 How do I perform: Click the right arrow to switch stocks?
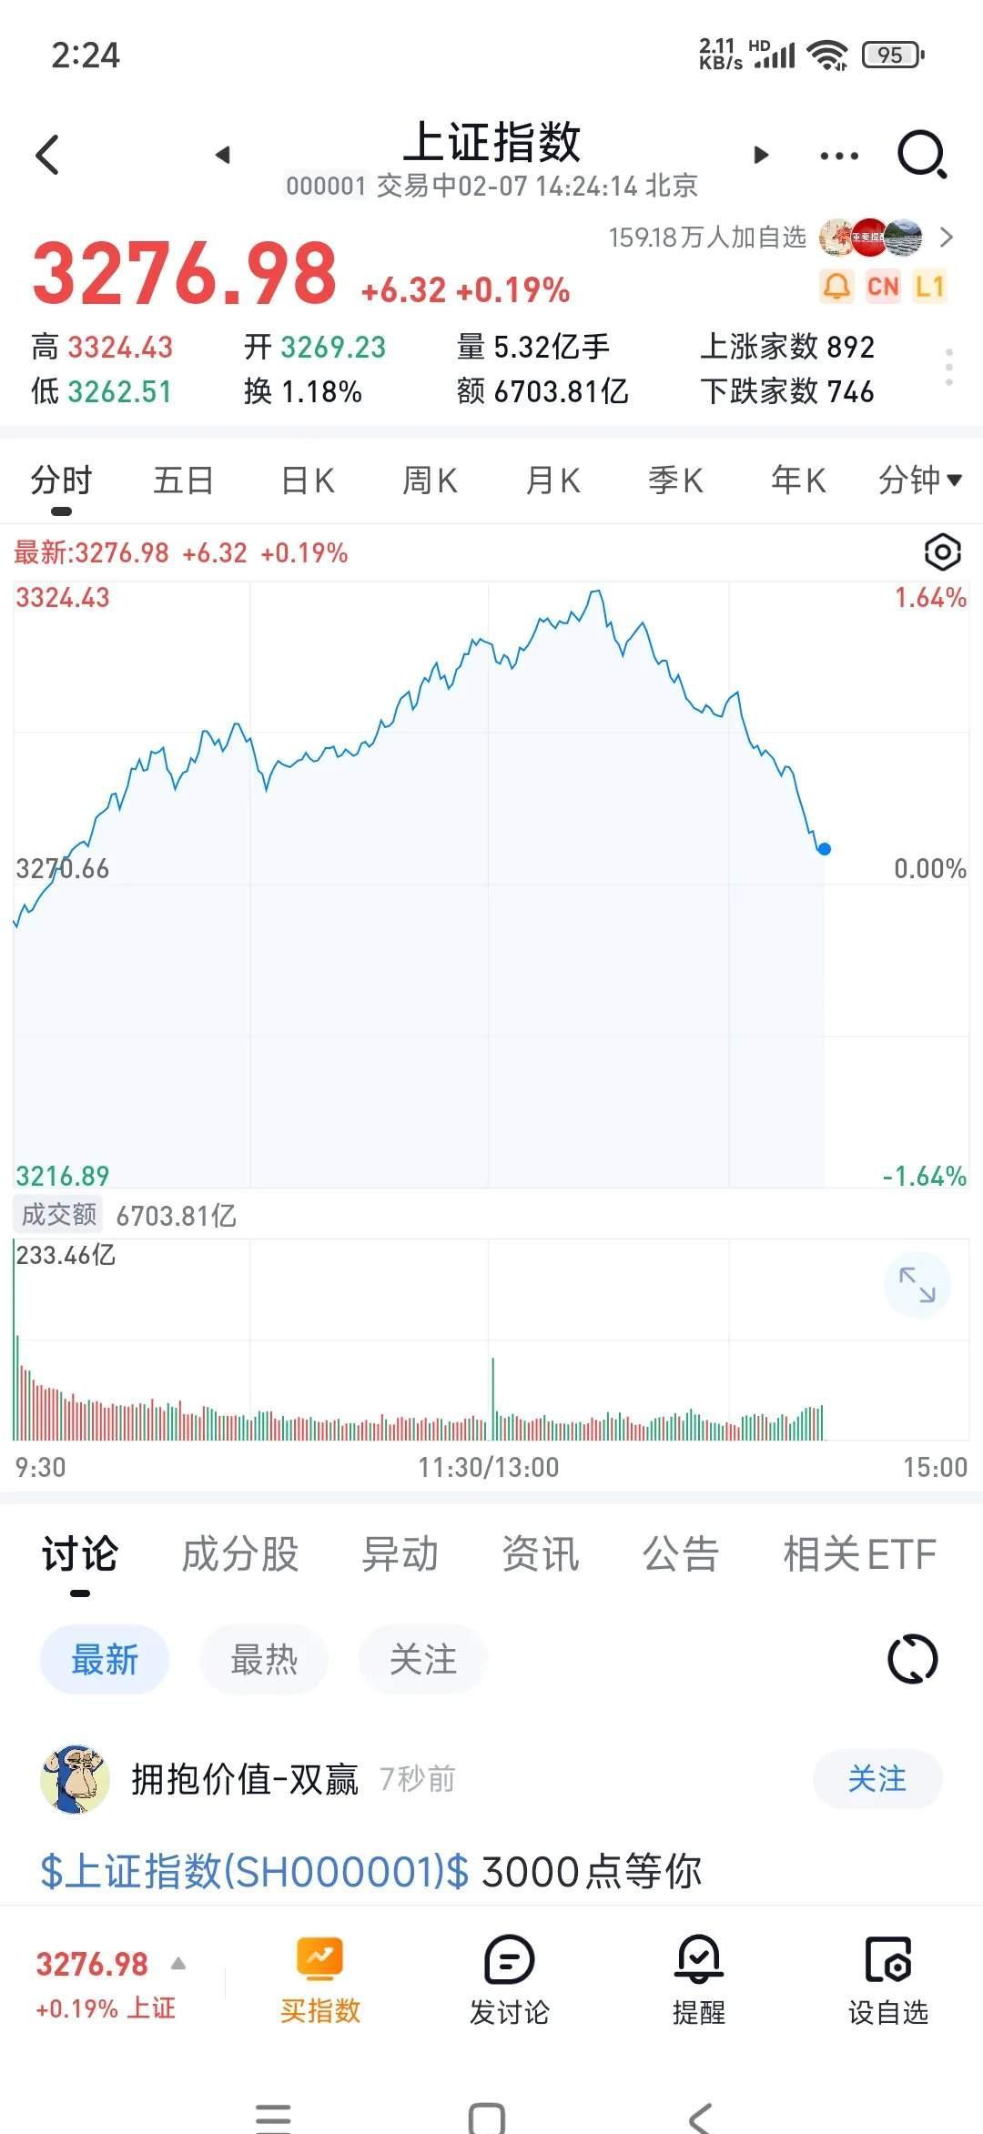tap(758, 155)
